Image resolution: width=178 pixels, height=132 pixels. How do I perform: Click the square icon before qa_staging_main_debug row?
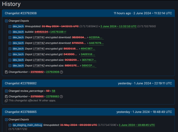pos(10,125)
